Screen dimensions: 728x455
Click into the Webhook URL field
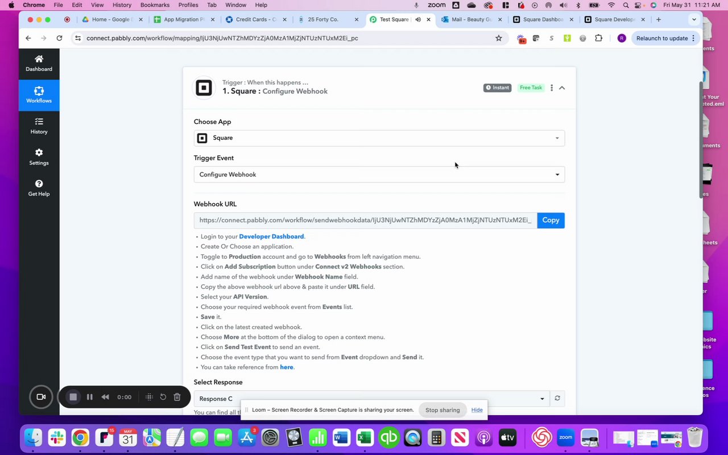coord(366,220)
